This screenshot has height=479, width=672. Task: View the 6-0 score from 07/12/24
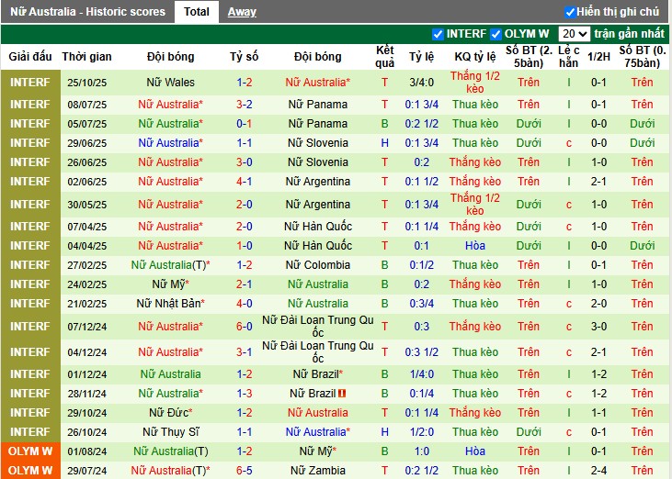[x=244, y=327]
